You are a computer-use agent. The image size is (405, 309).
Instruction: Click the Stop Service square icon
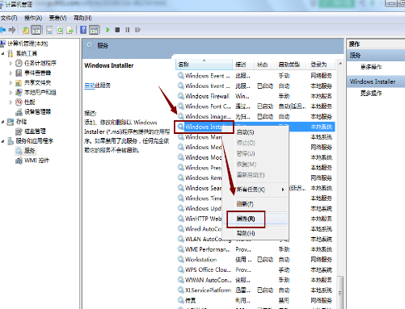(x=117, y=30)
